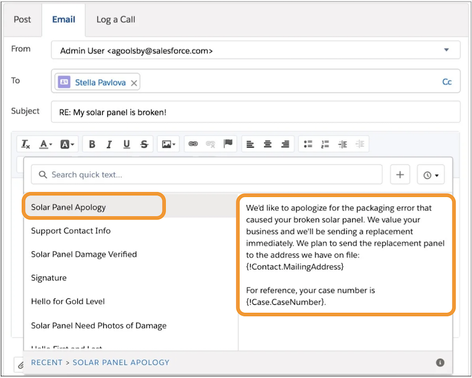Image resolution: width=472 pixels, height=378 pixels.
Task: Apply Italic formatting in toolbar
Action: (109, 144)
